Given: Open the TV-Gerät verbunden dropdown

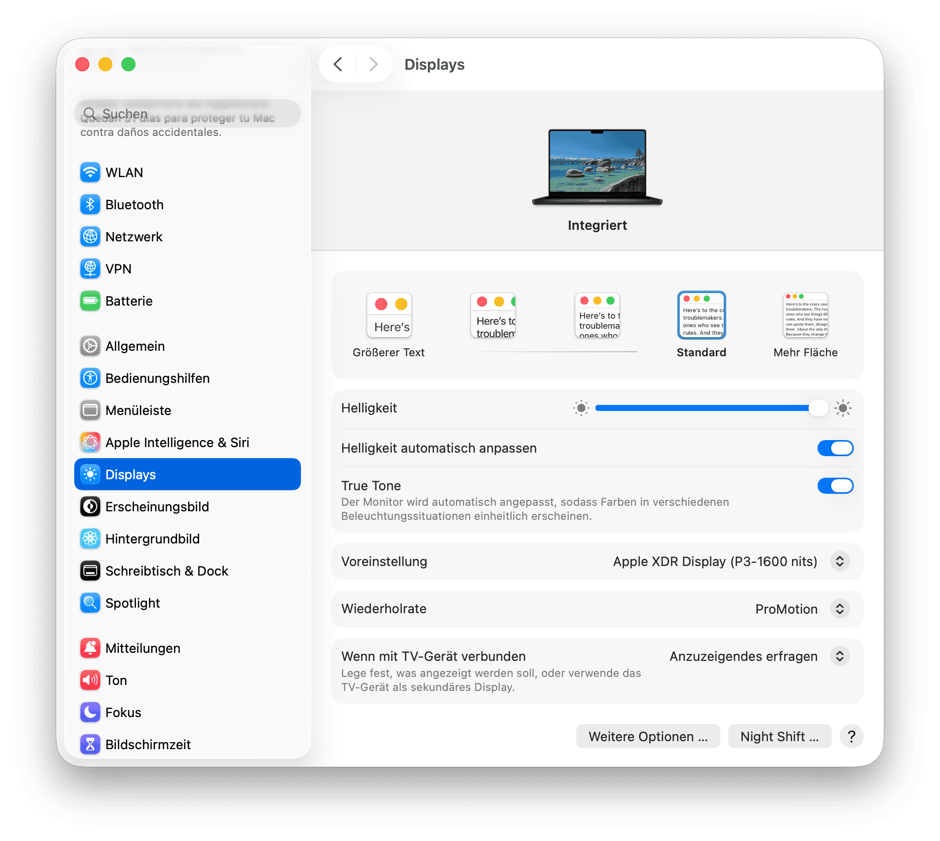Looking at the screenshot, I should pyautogui.click(x=840, y=656).
